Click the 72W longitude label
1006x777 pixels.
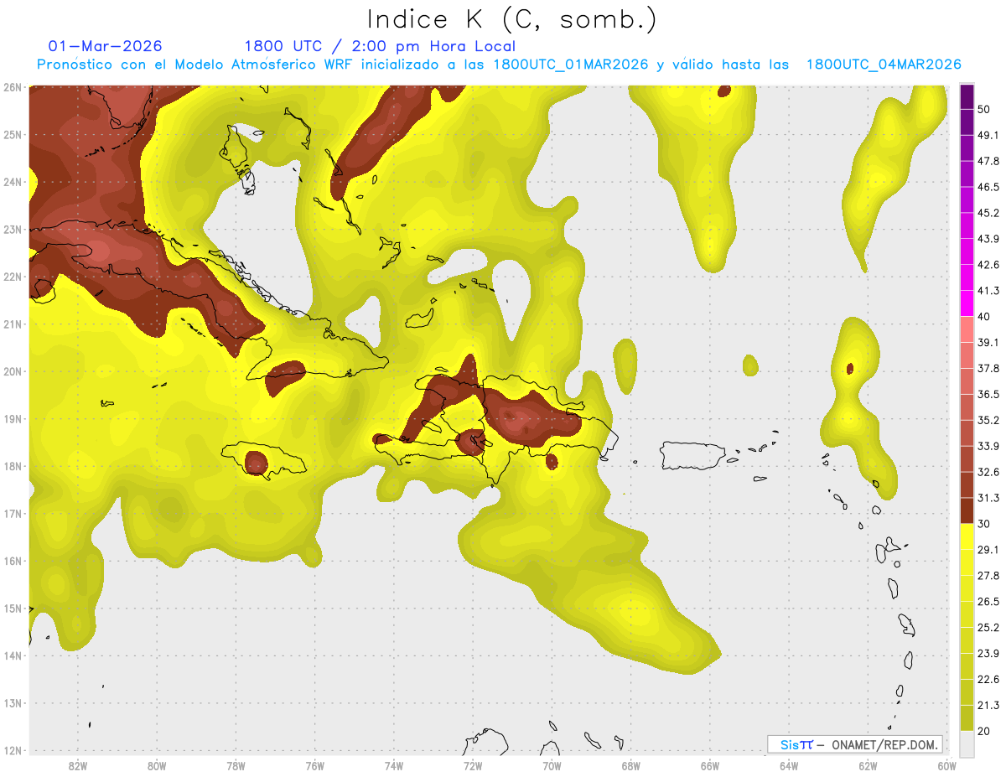point(473,765)
